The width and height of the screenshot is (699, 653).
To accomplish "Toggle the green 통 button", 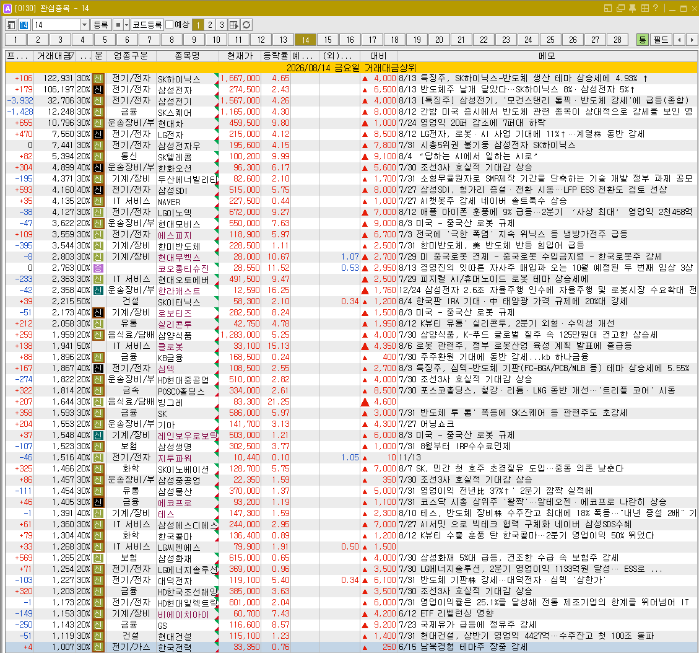I will pyautogui.click(x=643, y=40).
